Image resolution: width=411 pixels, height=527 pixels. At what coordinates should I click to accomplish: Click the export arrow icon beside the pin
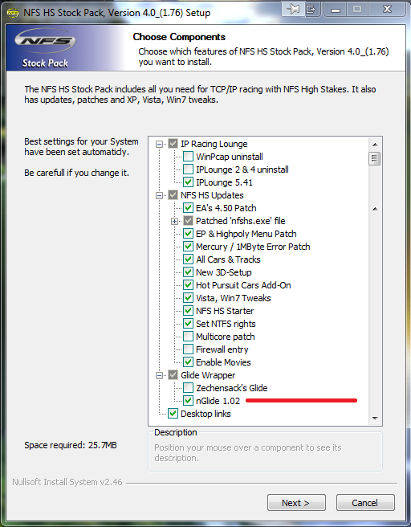click(311, 9)
